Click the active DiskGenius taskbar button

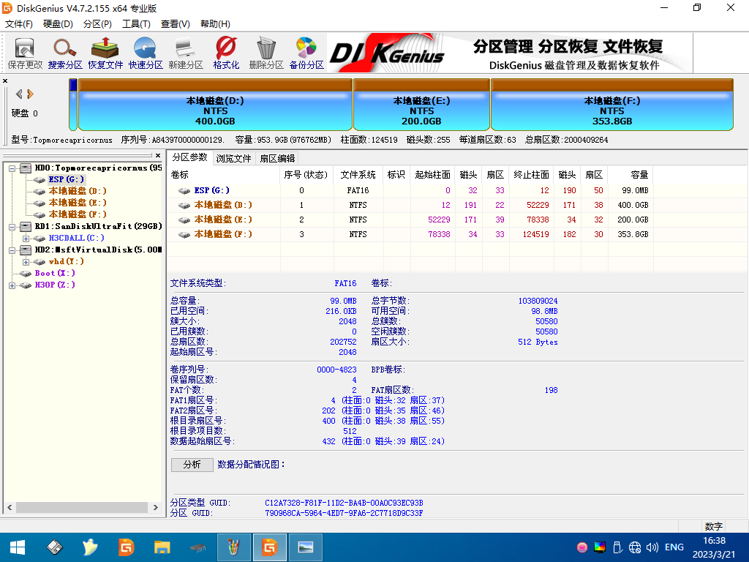pos(269,547)
